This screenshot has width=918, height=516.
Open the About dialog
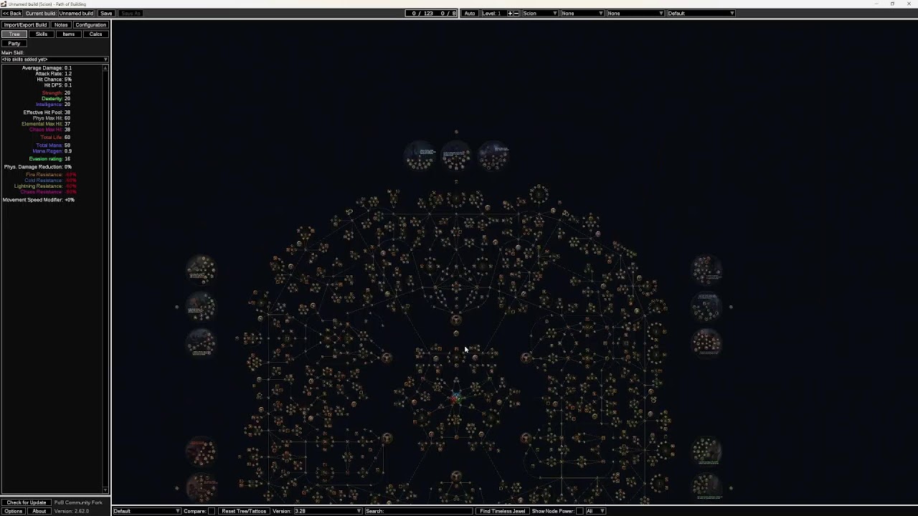click(39, 511)
